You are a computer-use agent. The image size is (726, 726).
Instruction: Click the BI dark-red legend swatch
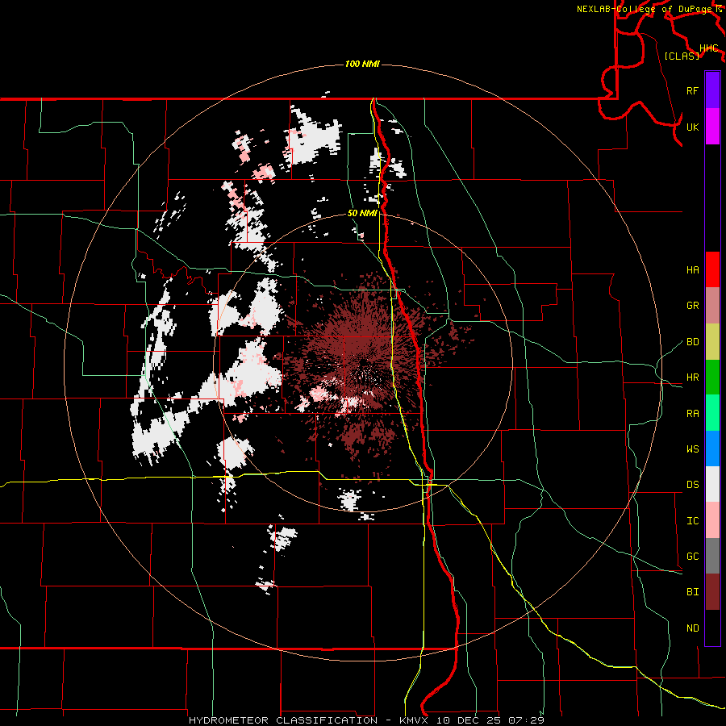point(712,592)
